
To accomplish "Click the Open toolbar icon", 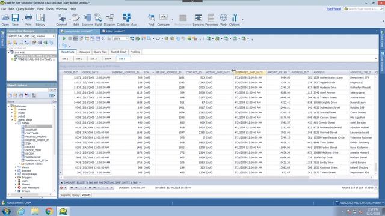I will point(5,20).
